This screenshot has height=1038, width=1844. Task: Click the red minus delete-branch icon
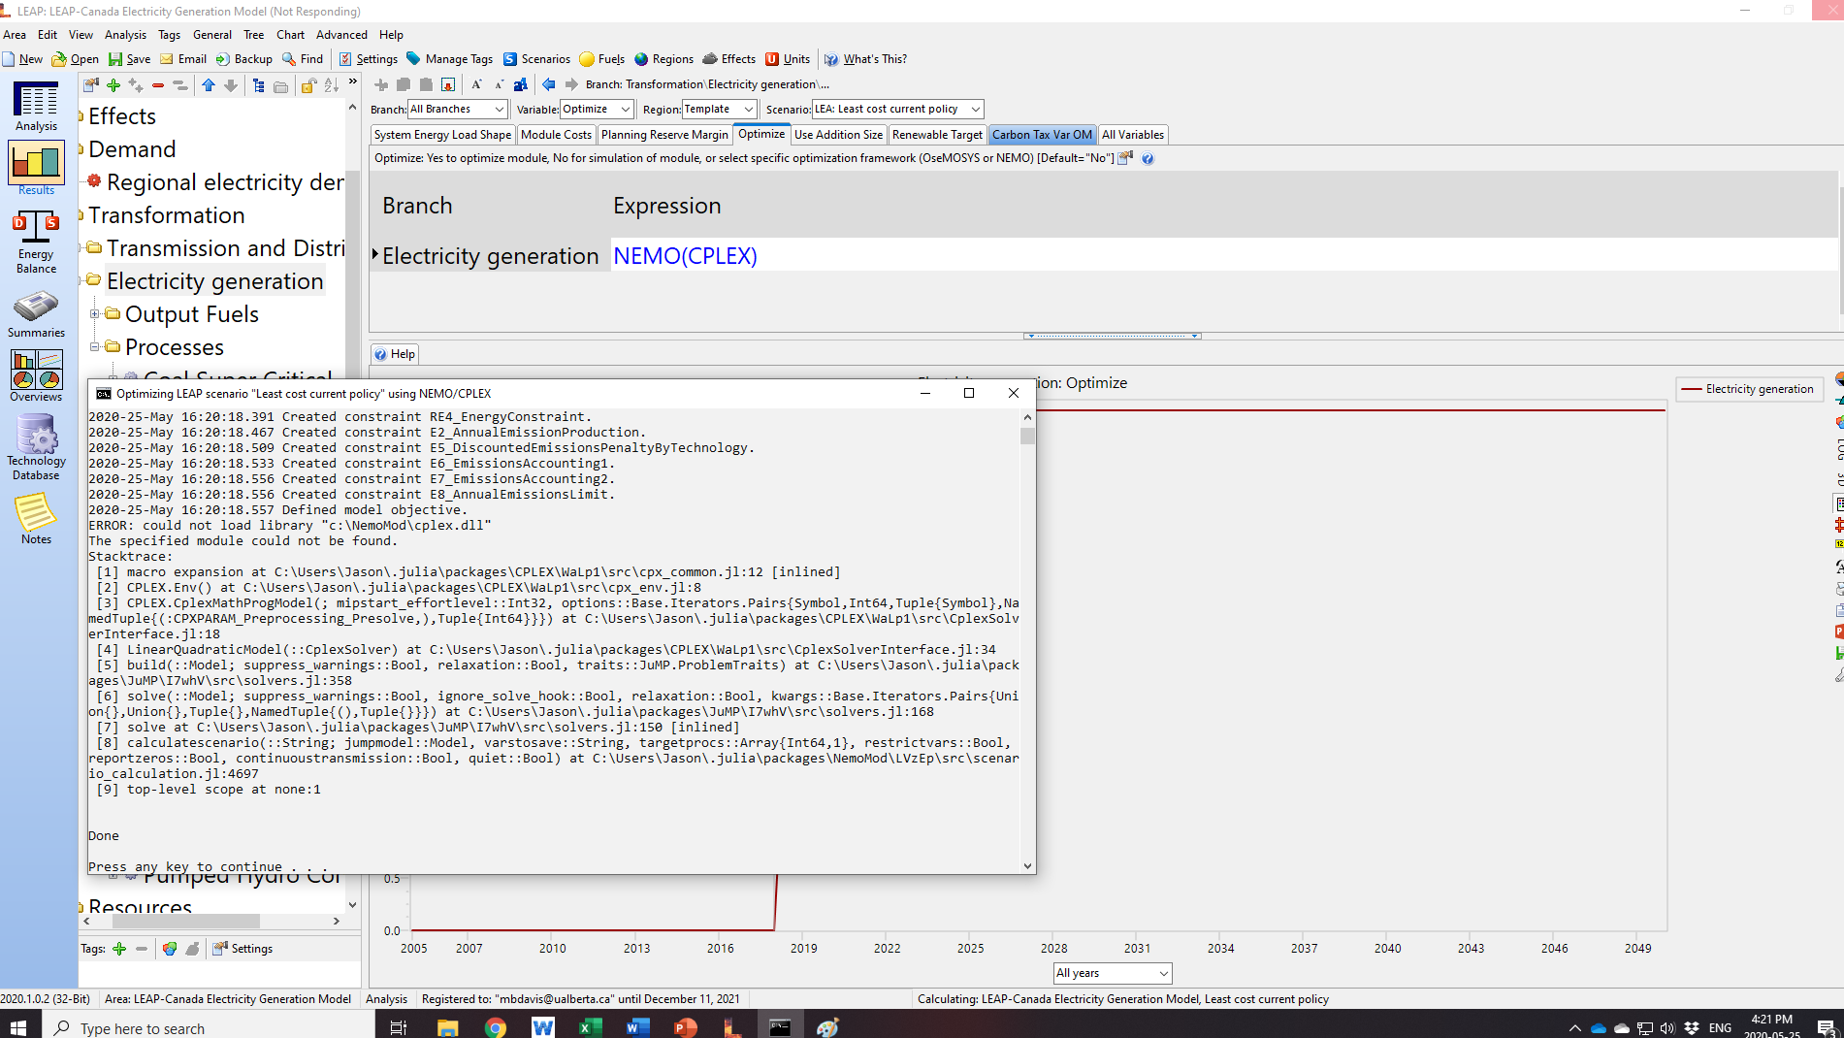click(x=157, y=85)
